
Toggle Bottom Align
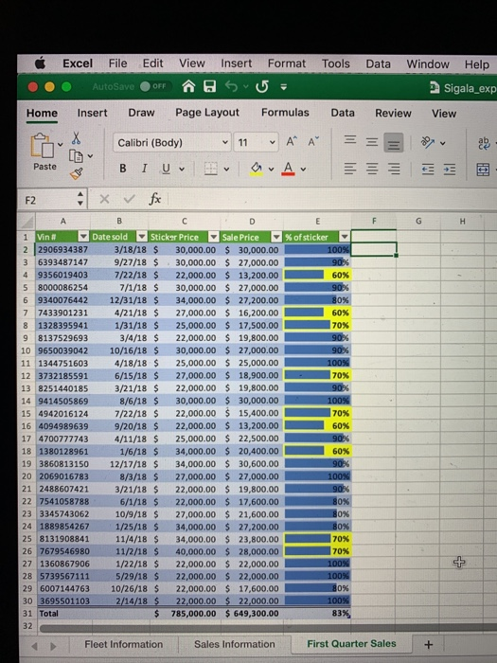[394, 142]
